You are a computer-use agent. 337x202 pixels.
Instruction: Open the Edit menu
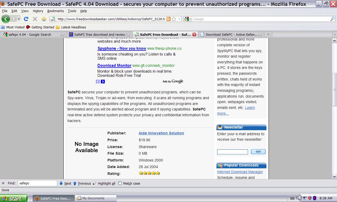14,11
